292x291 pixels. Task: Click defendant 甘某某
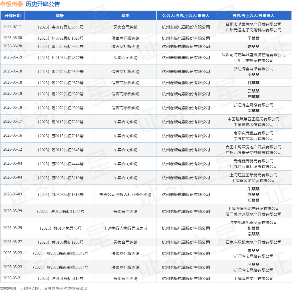pyautogui.click(x=254, y=83)
